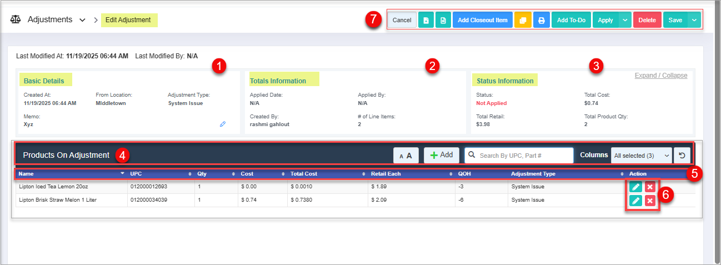This screenshot has width=721, height=265.
Task: Edit the Lipton Iced Tea Lemon row
Action: point(636,187)
